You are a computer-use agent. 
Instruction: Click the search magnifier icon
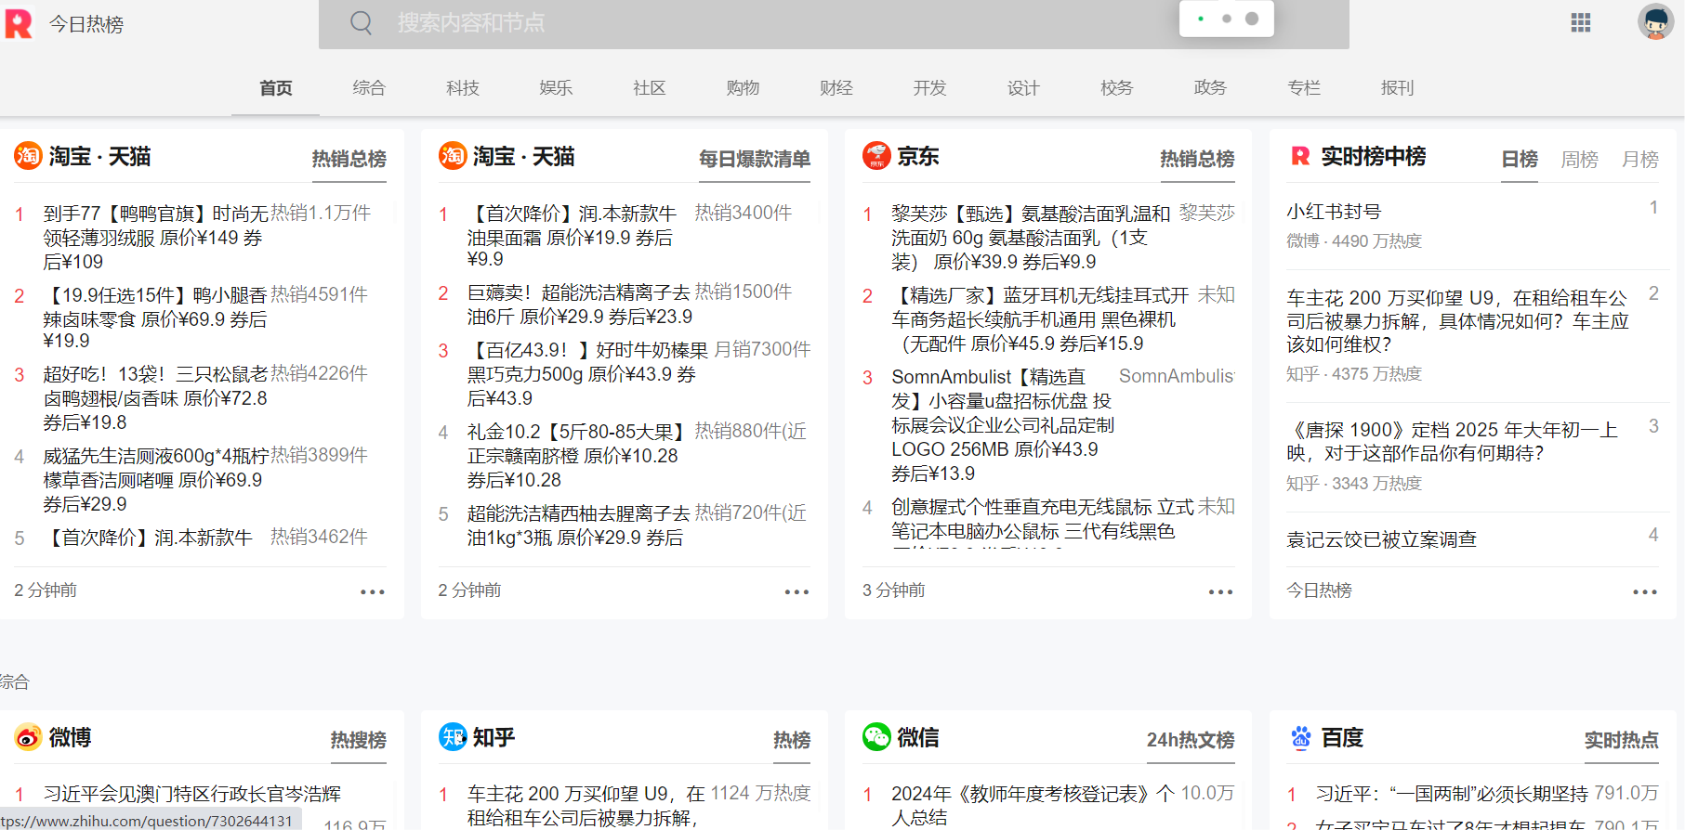click(x=362, y=23)
